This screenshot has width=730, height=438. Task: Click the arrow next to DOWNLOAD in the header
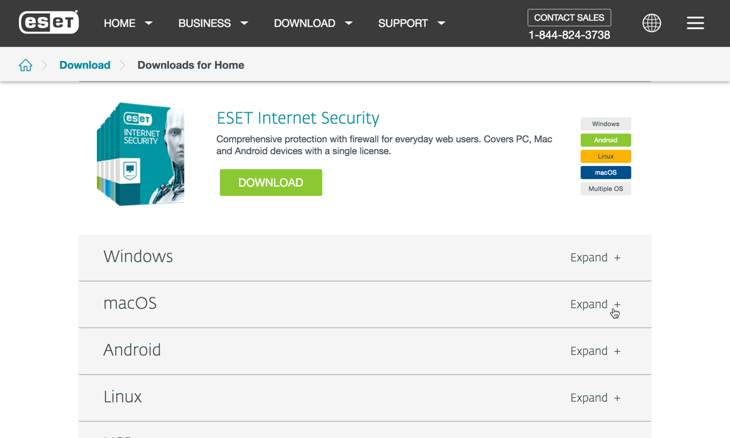click(348, 23)
